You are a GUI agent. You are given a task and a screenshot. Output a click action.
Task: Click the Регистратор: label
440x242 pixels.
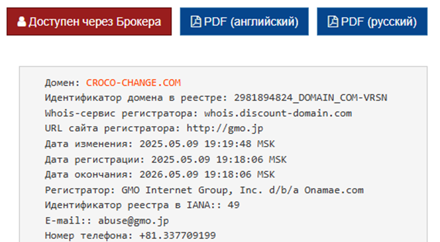click(x=80, y=190)
